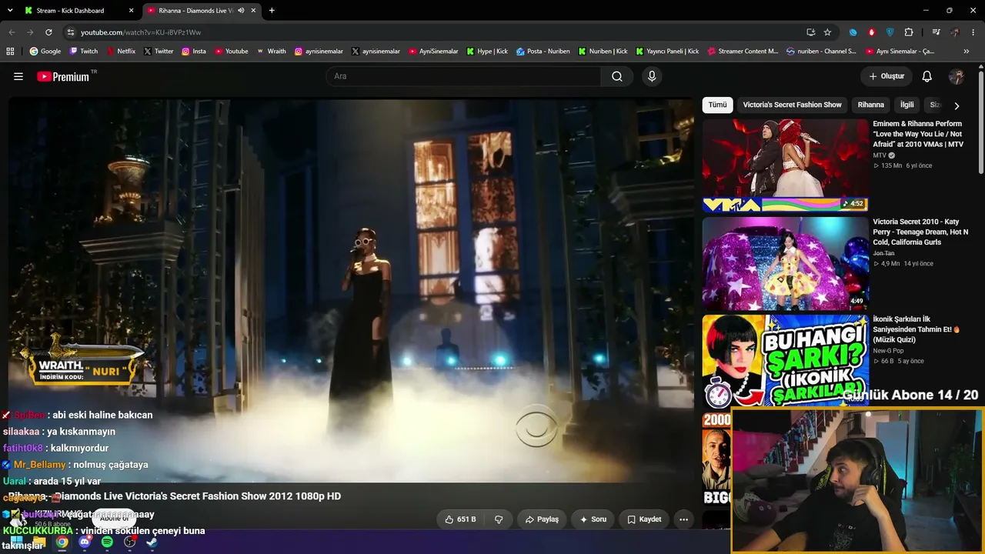
Task: Open Steam from the taskbar
Action: coord(152,542)
